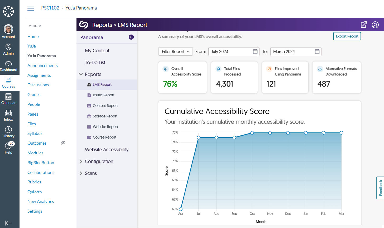This screenshot has height=228, width=384.
Task: Open the calendar picker for the To date
Action: pyautogui.click(x=317, y=51)
